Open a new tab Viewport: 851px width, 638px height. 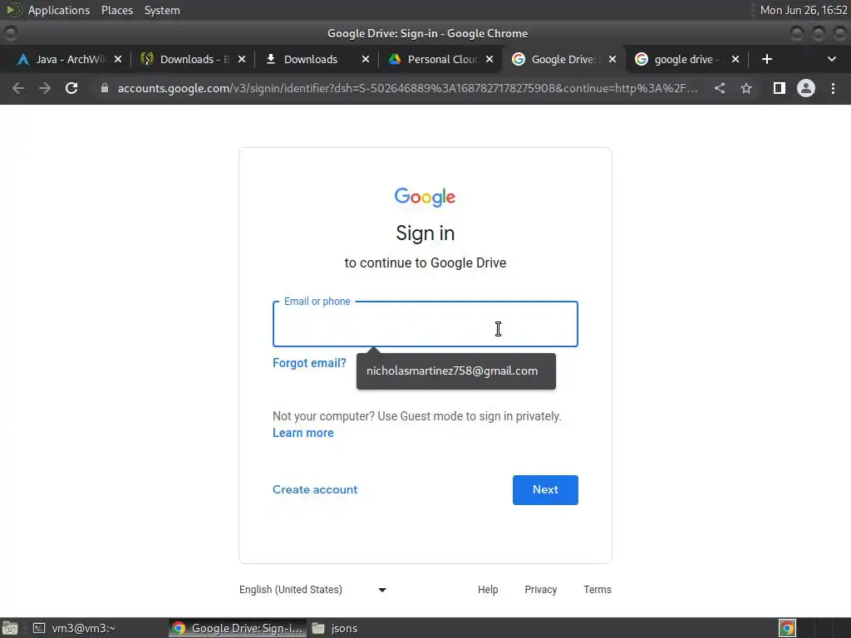[x=767, y=59]
